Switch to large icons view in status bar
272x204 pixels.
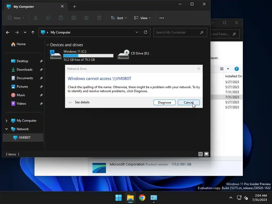coord(206,154)
